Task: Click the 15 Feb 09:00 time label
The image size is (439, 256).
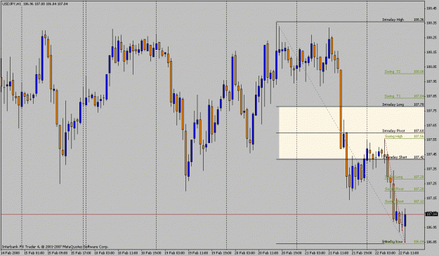Action: (x=58, y=253)
